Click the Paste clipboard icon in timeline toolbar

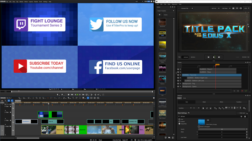[40, 98]
